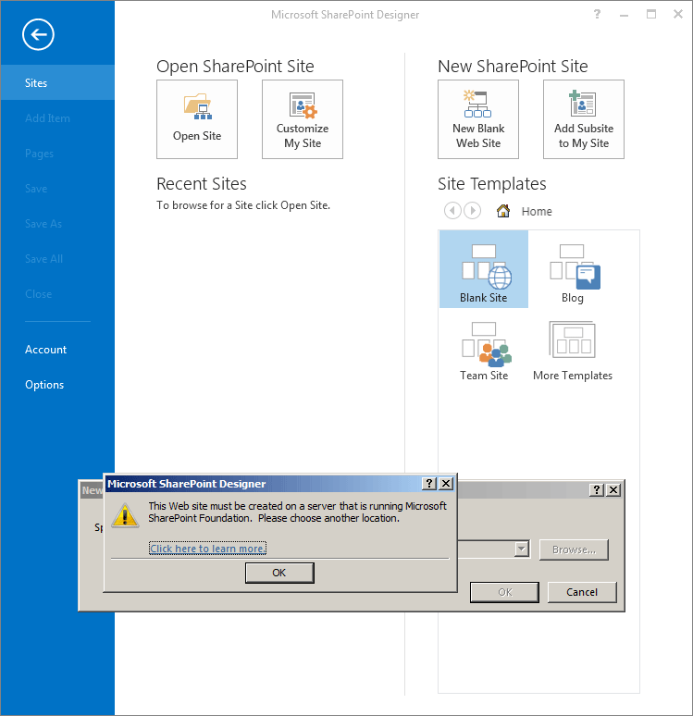Image resolution: width=693 pixels, height=716 pixels.
Task: Click Cancel in the New dialog
Action: coord(582,592)
